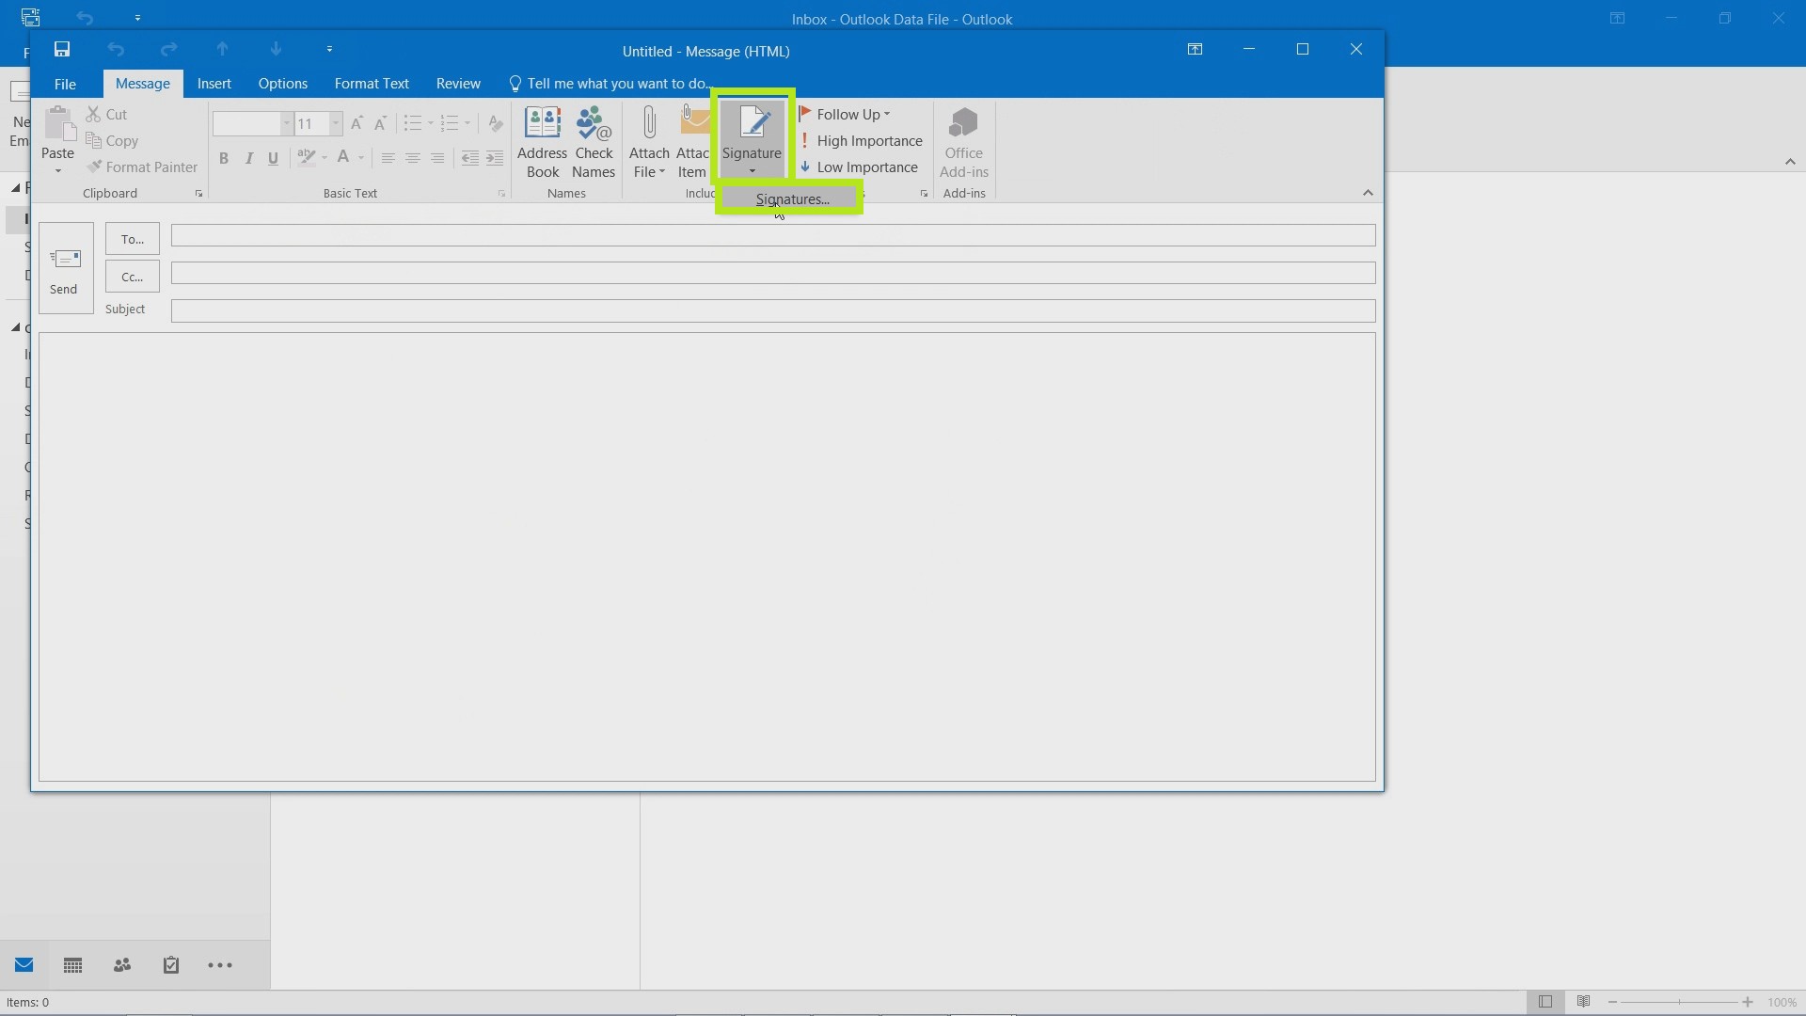Select the Signatures... menu option
This screenshot has width=1806, height=1016.
pos(791,198)
